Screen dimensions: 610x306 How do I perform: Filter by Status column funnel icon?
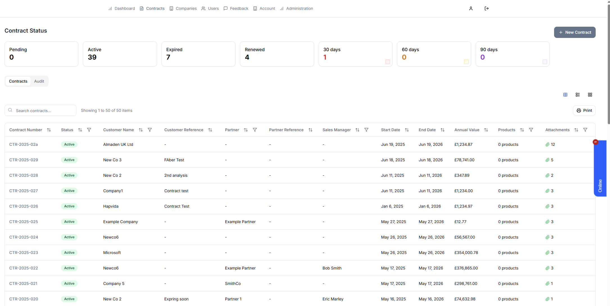point(89,130)
